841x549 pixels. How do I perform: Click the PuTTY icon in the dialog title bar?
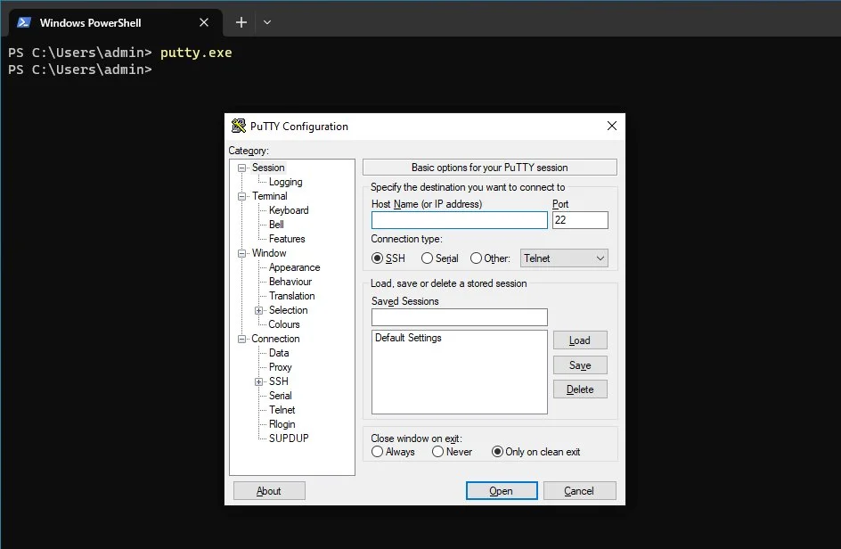(238, 126)
